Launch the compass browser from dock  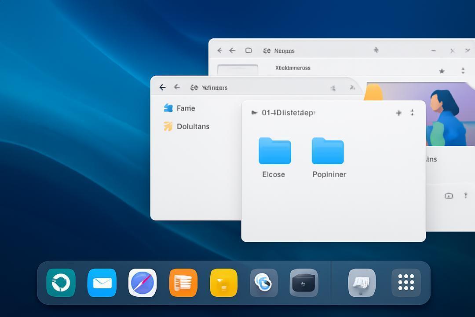point(142,283)
